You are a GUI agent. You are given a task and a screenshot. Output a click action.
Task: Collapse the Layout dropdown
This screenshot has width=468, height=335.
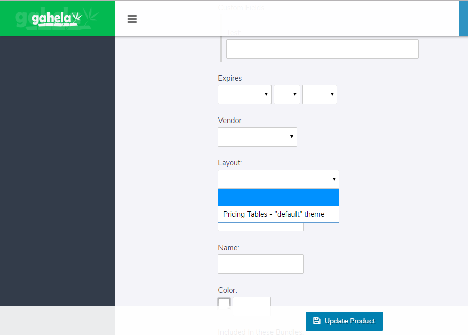pyautogui.click(x=278, y=179)
